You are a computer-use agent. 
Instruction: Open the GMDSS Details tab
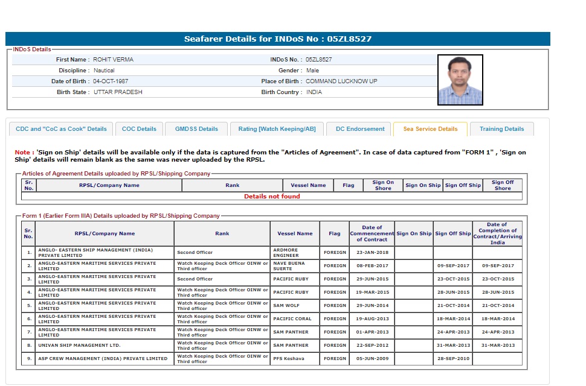click(x=196, y=129)
